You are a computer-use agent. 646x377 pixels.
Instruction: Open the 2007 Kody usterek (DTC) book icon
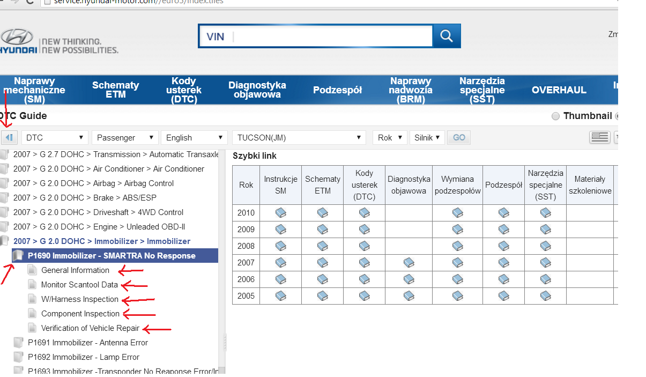[364, 263]
